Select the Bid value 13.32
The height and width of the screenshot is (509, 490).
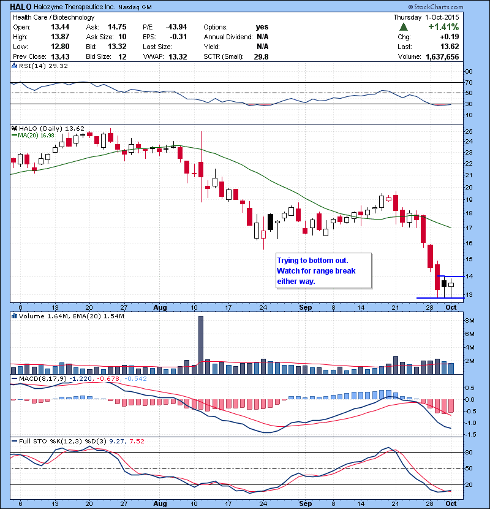click(x=117, y=47)
